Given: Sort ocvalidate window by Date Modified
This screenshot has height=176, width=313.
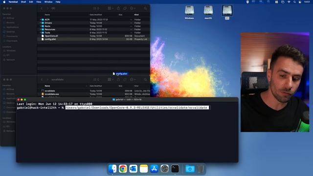Looking at the screenshot, I should coord(96,86).
